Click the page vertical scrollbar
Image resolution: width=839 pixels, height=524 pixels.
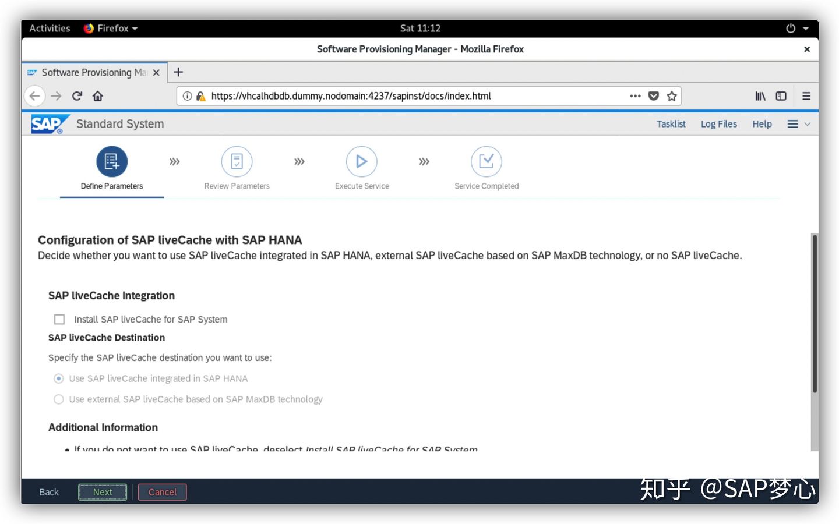pyautogui.click(x=815, y=313)
